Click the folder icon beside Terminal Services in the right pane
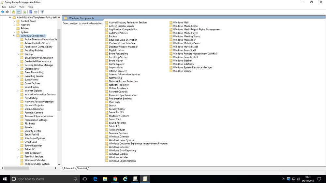 point(107,133)
